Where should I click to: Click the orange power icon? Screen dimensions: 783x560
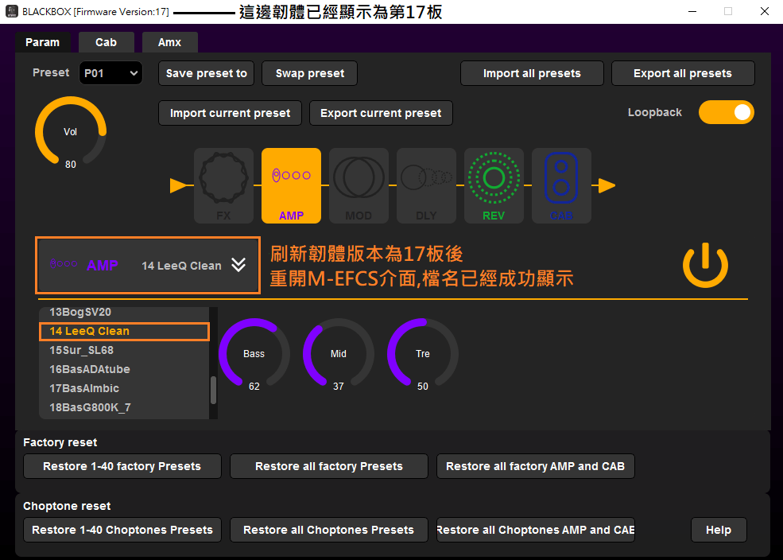705,266
